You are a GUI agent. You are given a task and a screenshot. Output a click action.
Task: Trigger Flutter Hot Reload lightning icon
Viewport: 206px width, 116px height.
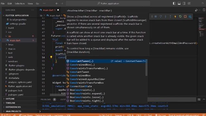pos(175,16)
